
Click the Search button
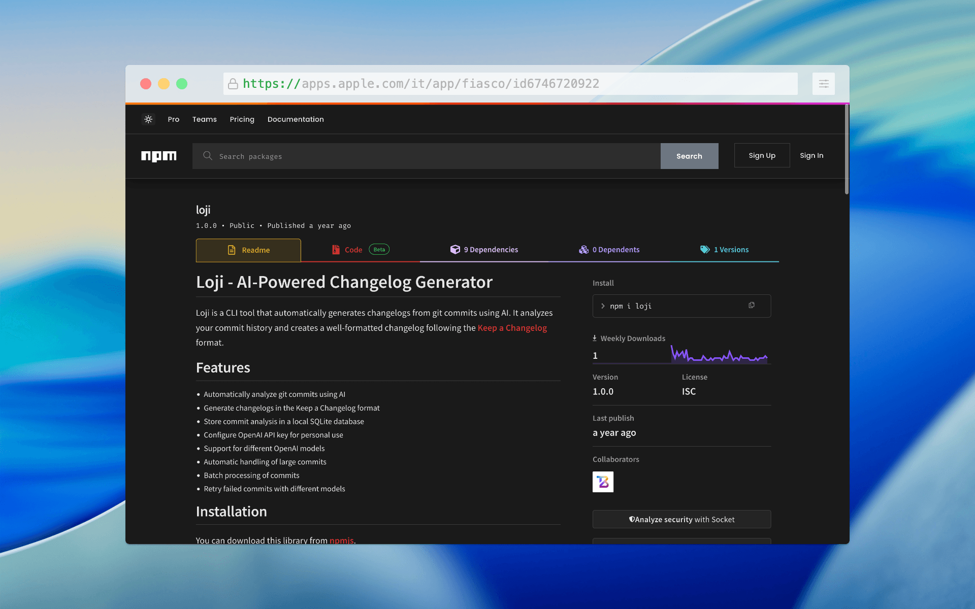point(689,156)
